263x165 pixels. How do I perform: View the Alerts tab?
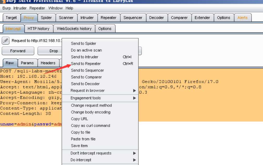pos(242,18)
